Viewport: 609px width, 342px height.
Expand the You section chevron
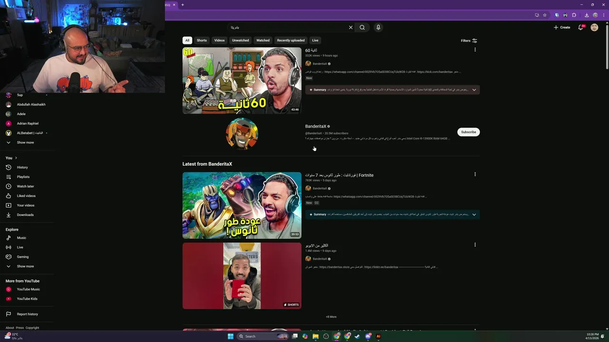[16, 158]
